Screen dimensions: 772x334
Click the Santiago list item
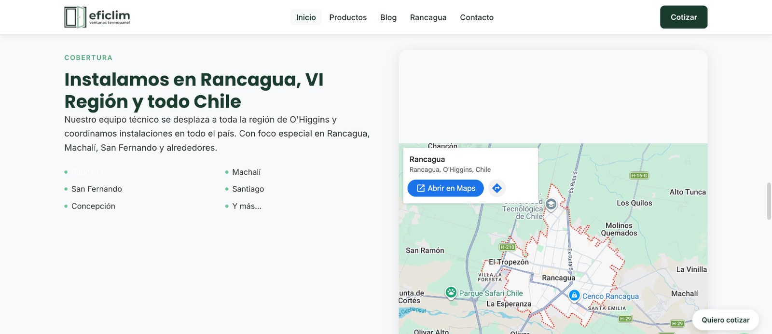(248, 189)
